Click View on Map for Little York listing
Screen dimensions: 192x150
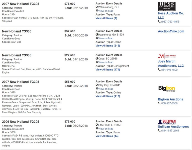pyautogui.click(x=106, y=129)
